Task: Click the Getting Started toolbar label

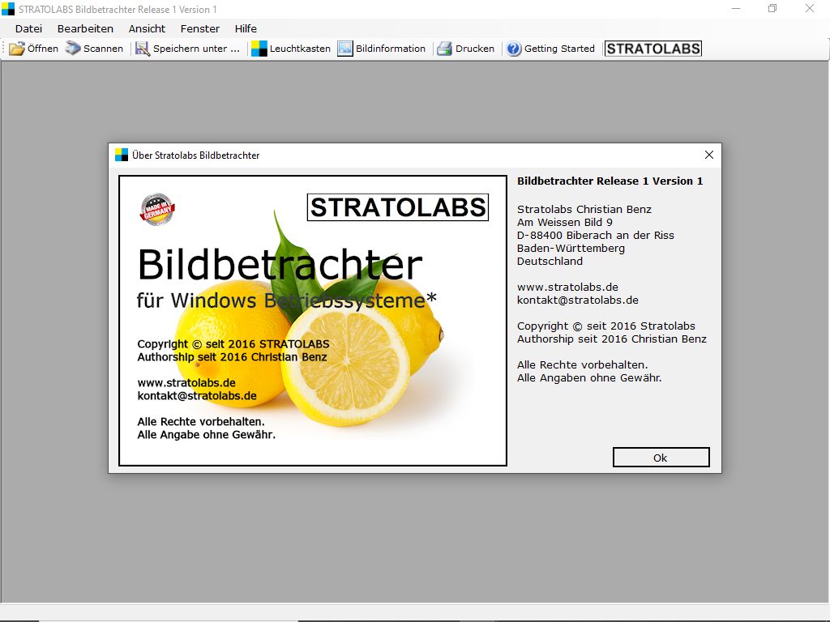Action: pyautogui.click(x=559, y=49)
